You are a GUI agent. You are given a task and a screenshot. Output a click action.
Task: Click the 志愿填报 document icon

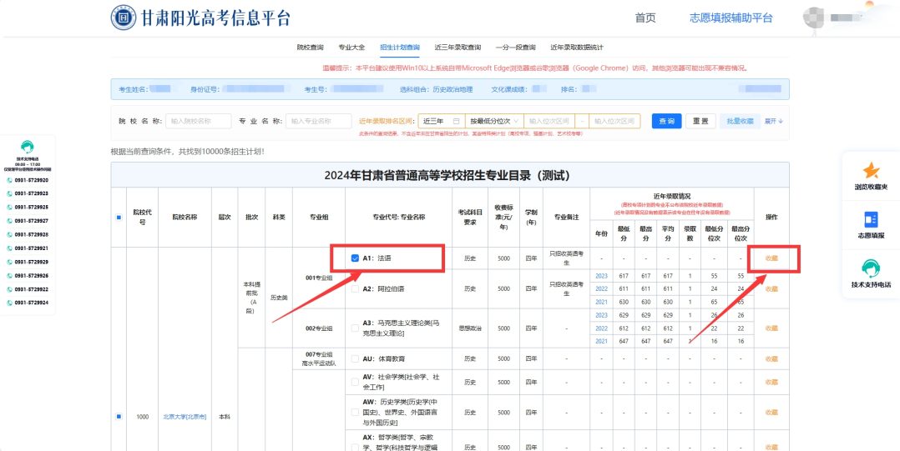pyautogui.click(x=871, y=219)
